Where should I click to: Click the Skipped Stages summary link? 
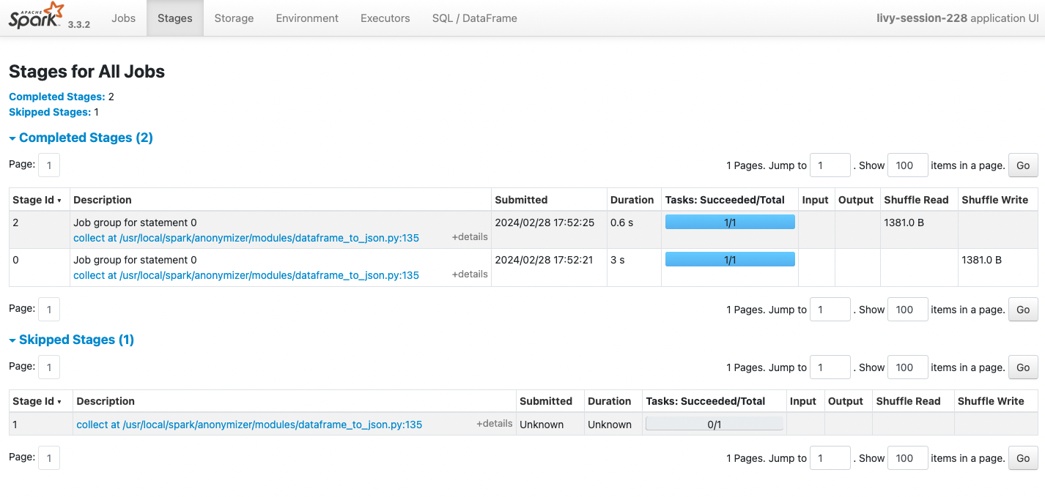(50, 112)
